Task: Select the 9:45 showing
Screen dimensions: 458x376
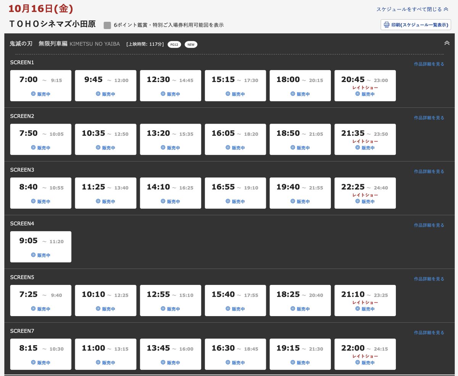Action: tap(106, 86)
